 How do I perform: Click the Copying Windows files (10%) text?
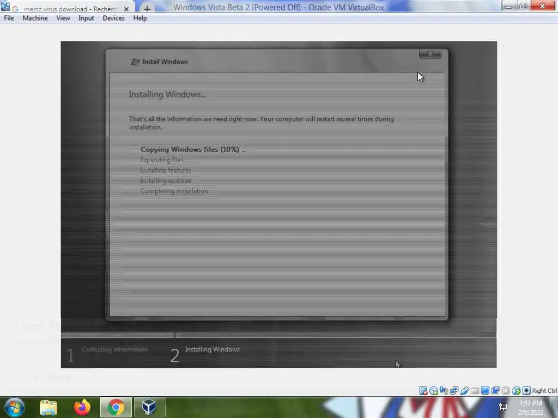193,150
